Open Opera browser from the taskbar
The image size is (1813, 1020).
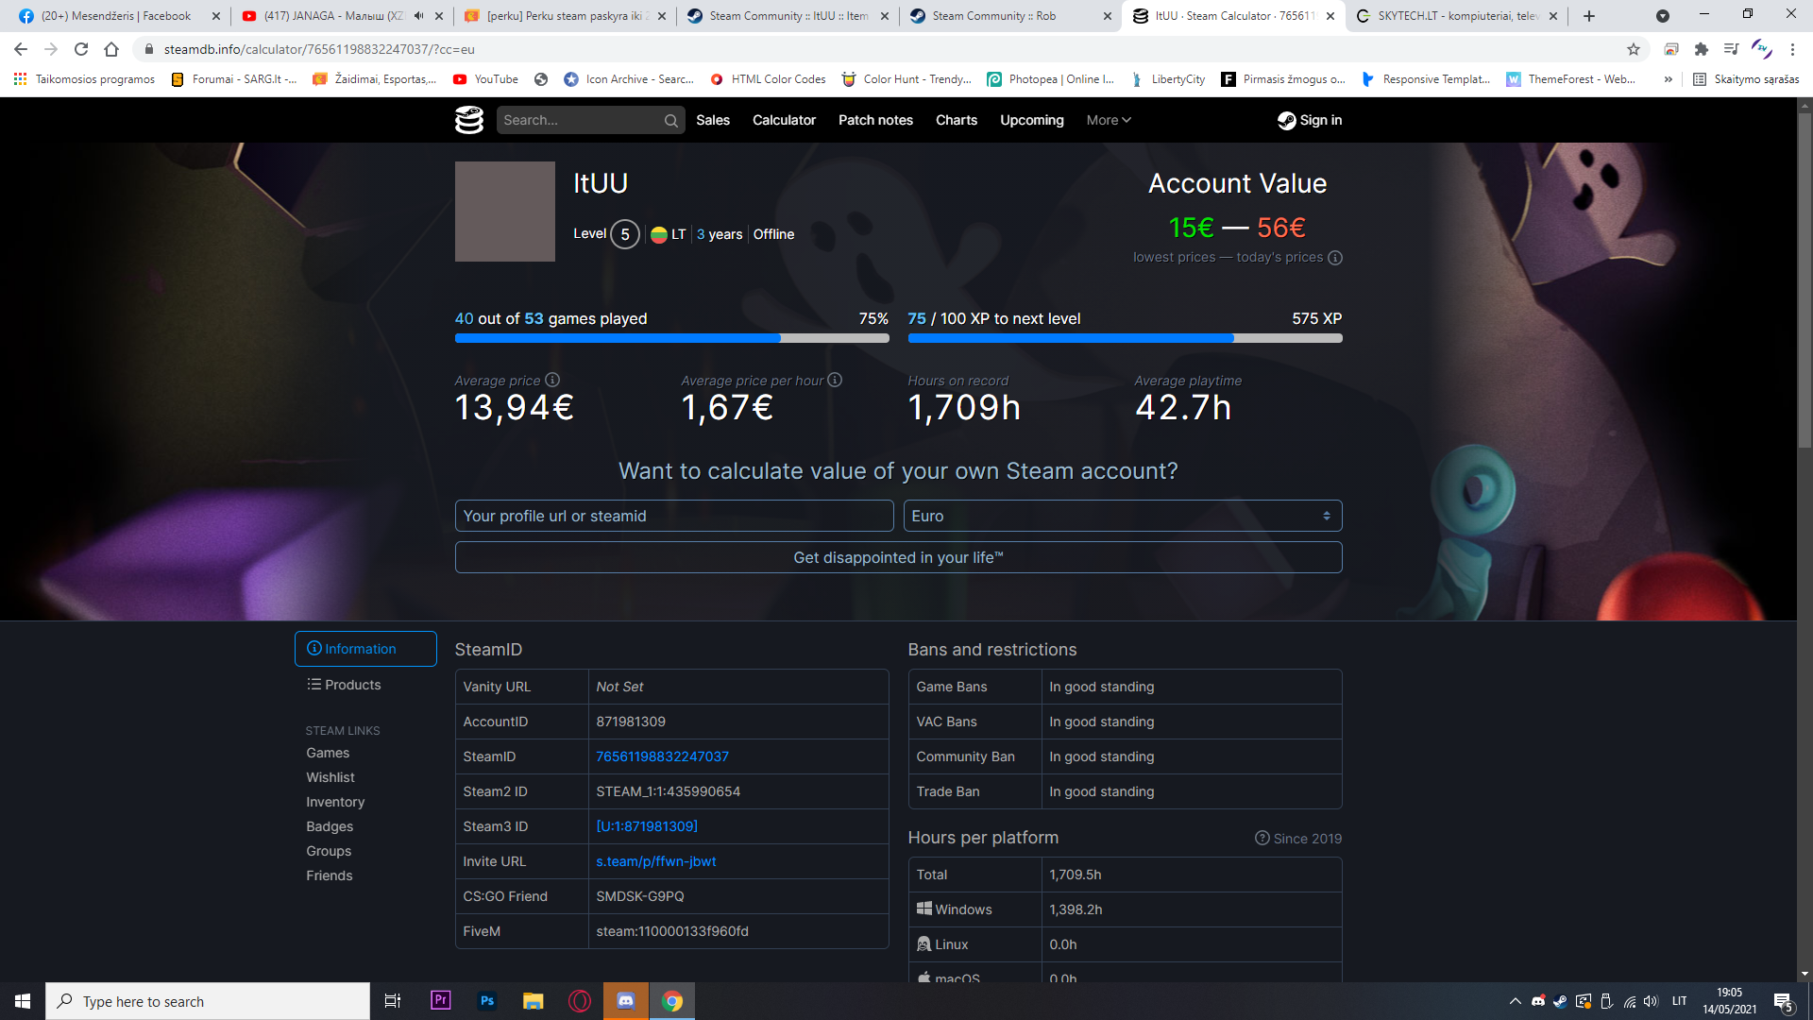point(580,1001)
